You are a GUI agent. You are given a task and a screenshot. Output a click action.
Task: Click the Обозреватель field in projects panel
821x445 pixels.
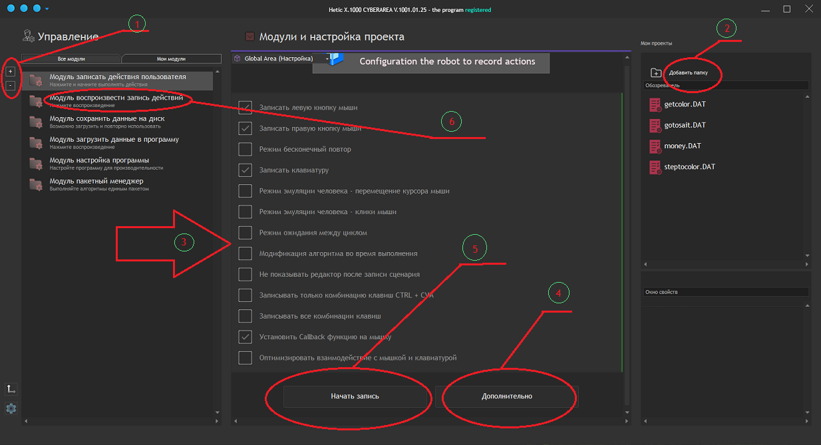pos(725,86)
